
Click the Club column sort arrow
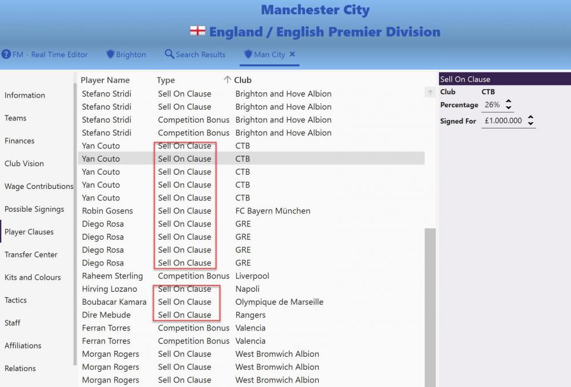point(227,79)
